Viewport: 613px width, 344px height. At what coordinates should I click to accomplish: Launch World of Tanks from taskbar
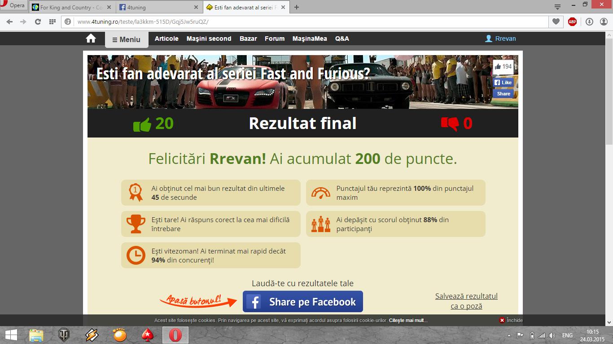click(x=64, y=335)
